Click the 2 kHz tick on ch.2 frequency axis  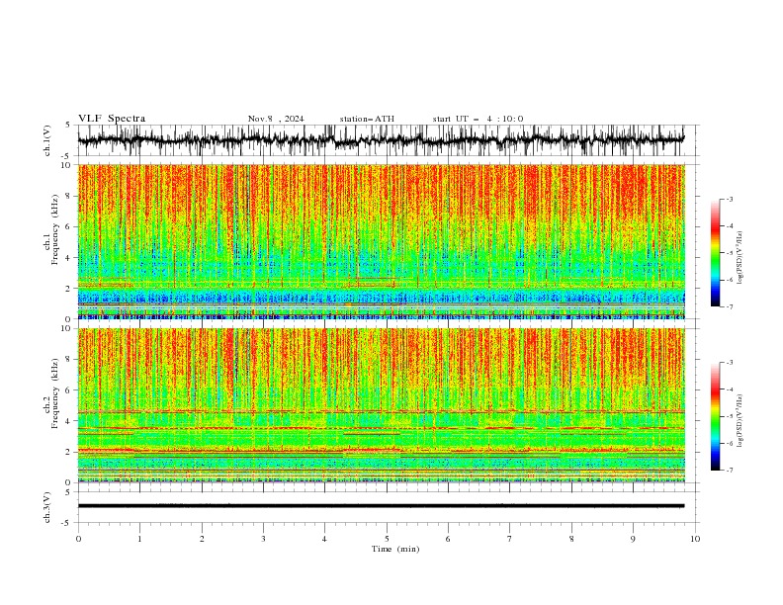[70, 452]
